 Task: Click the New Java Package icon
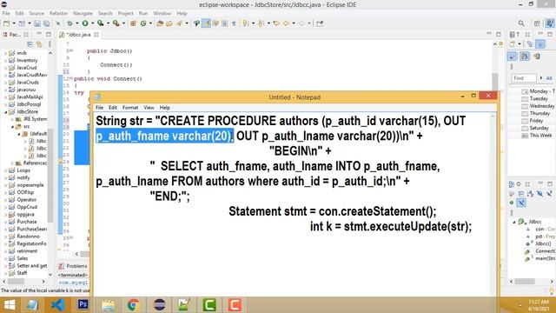tap(133, 23)
